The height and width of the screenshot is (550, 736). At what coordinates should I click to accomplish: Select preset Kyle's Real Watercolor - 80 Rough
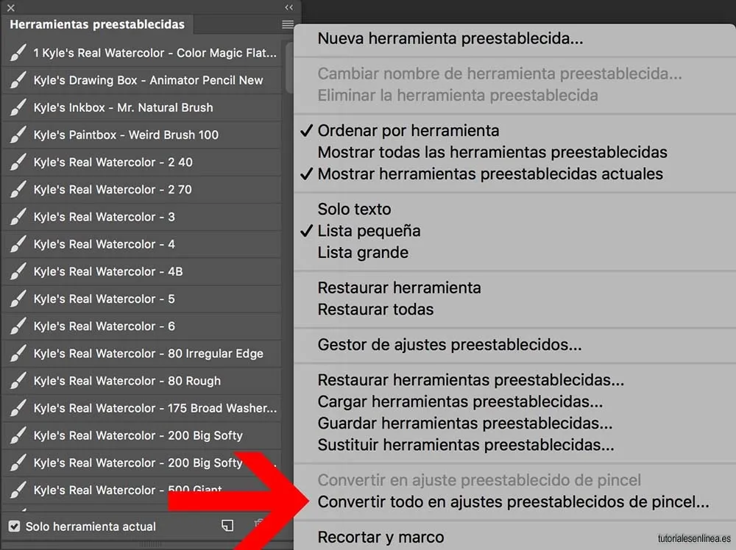click(x=142, y=381)
